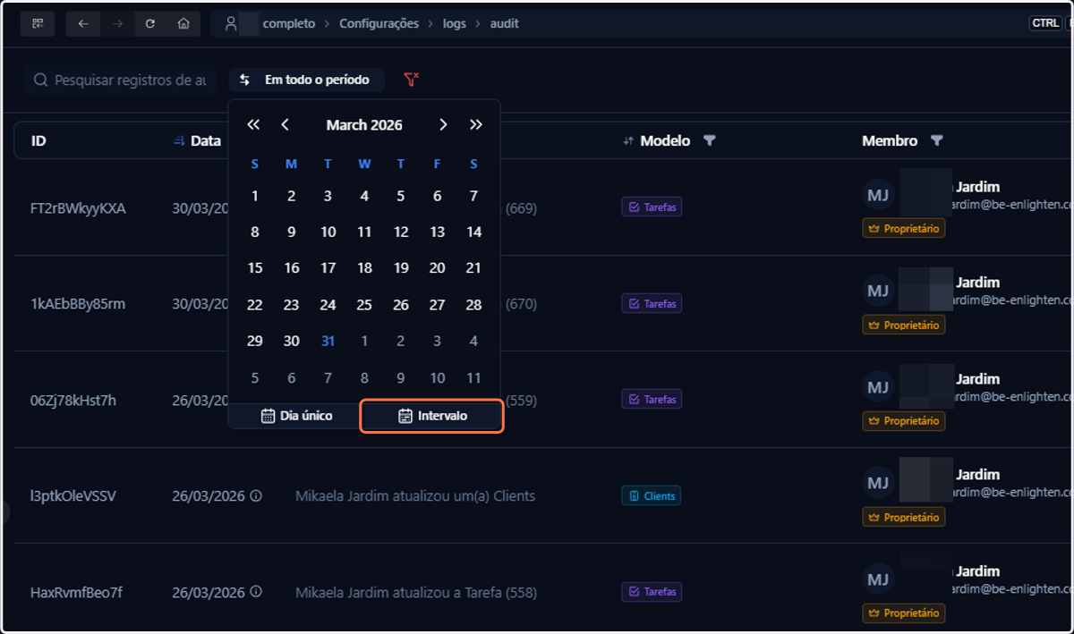Click record ID '06Zj78kHst7h'
The width and height of the screenshot is (1074, 634).
point(73,400)
